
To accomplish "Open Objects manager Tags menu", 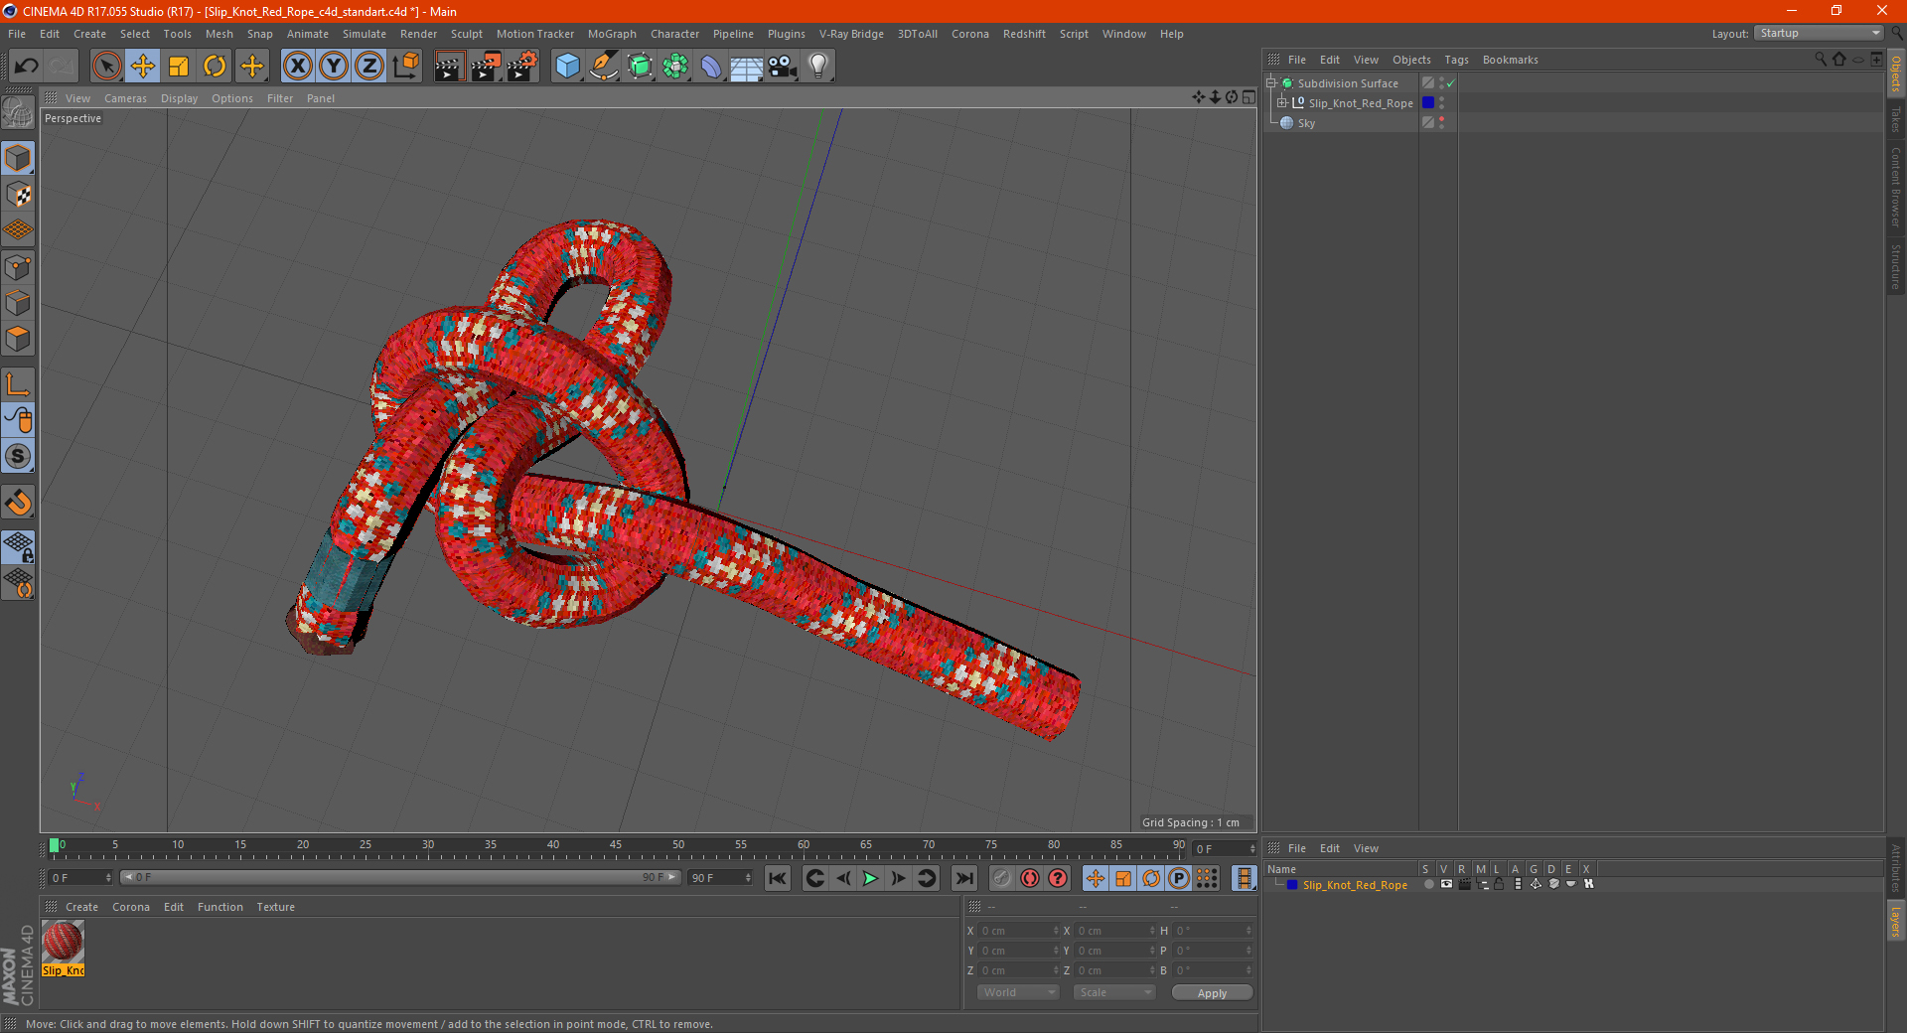I will coord(1456,60).
